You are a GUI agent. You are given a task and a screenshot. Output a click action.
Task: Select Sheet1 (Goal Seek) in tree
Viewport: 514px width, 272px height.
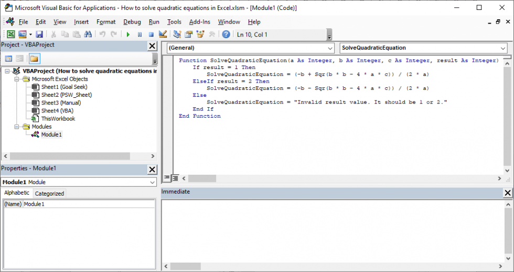tap(64, 87)
